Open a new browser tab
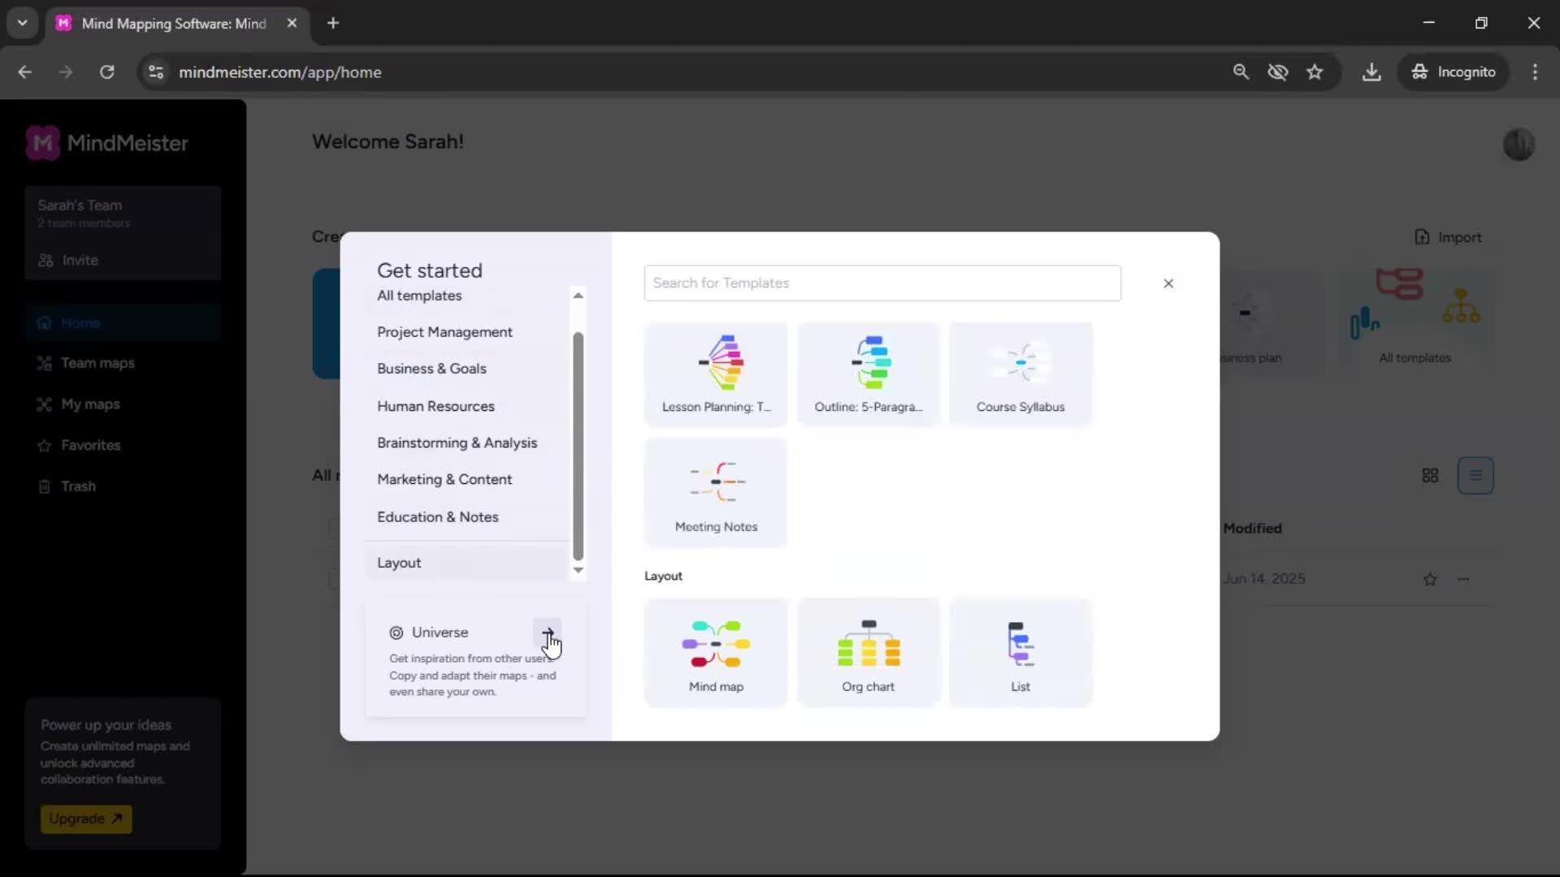This screenshot has height=877, width=1560. [333, 24]
